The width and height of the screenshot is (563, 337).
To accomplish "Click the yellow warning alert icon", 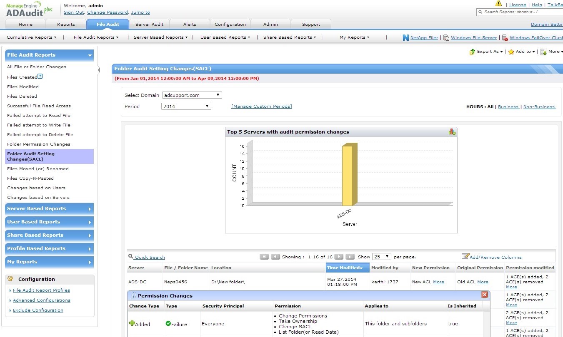I will click(x=498, y=4).
